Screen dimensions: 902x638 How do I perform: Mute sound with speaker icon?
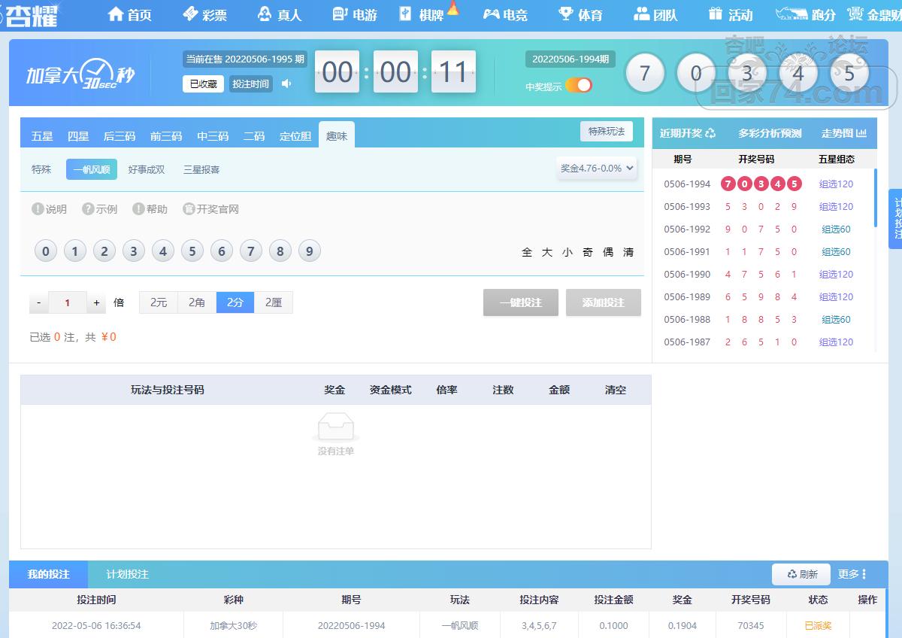286,84
